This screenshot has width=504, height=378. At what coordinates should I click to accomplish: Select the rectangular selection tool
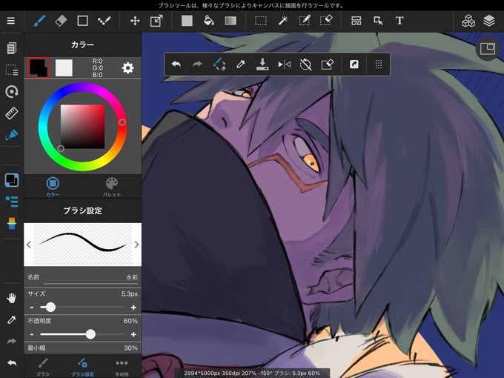pos(261,21)
